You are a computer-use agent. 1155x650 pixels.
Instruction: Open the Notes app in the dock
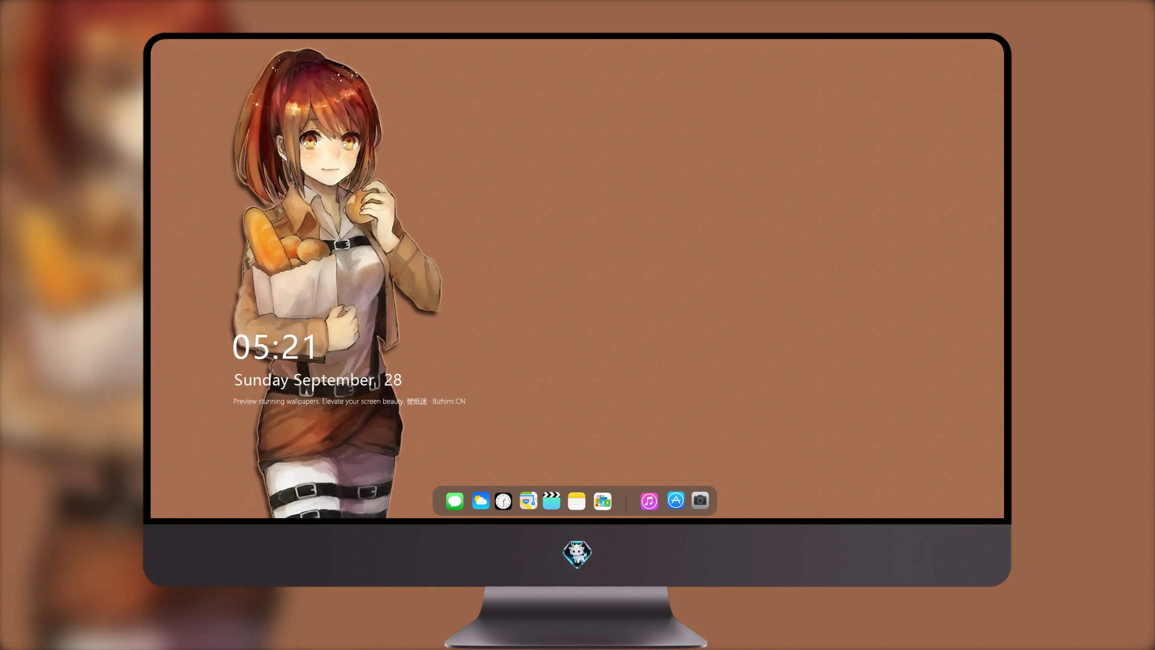click(577, 501)
